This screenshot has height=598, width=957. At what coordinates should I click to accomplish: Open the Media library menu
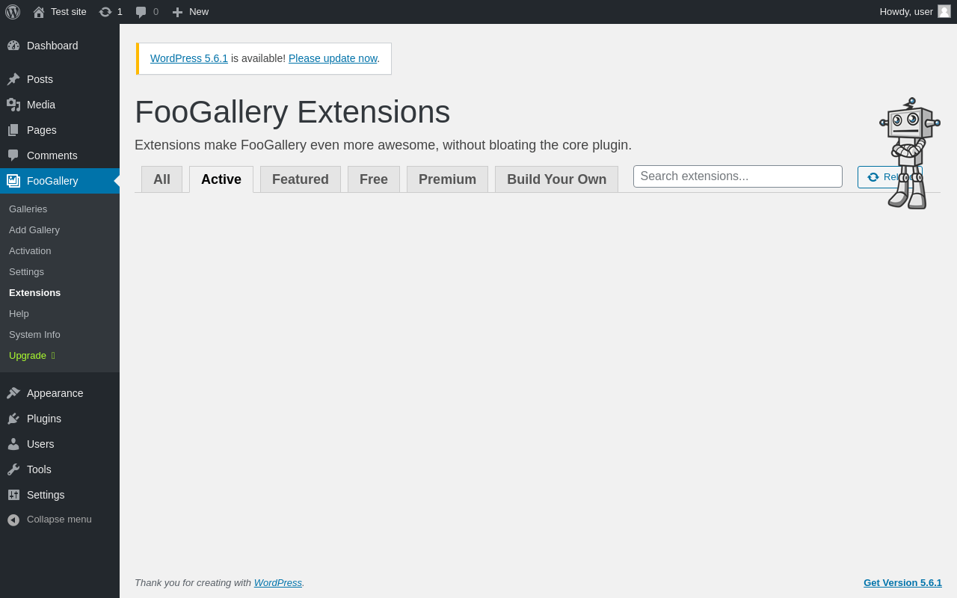(x=41, y=105)
